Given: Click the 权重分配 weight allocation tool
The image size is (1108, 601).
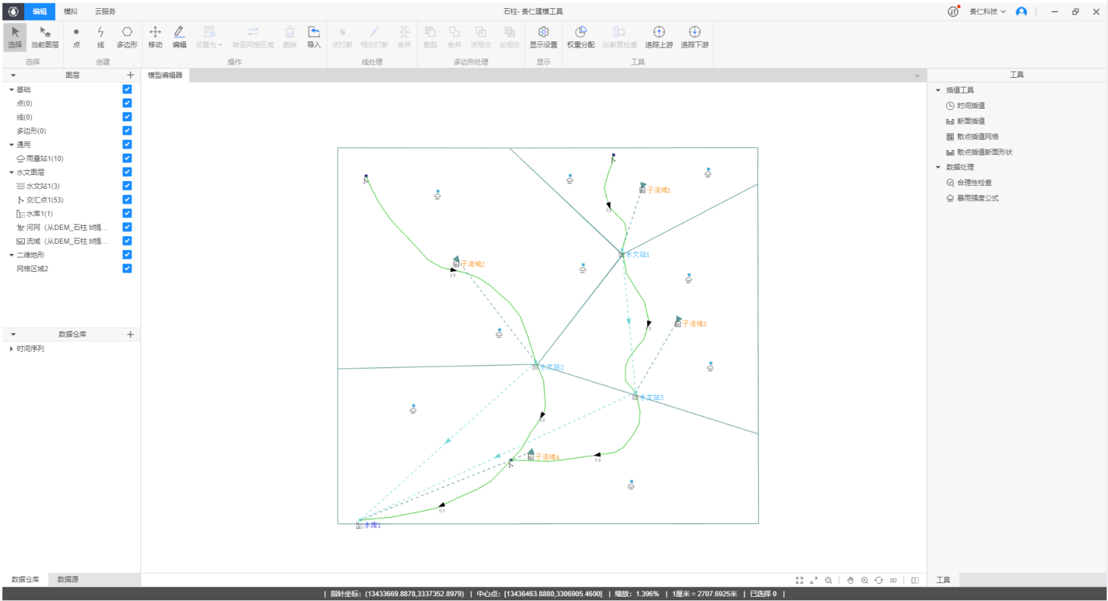Looking at the screenshot, I should point(580,37).
